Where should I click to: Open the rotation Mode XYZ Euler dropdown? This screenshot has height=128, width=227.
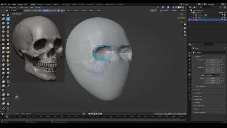click(x=213, y=75)
